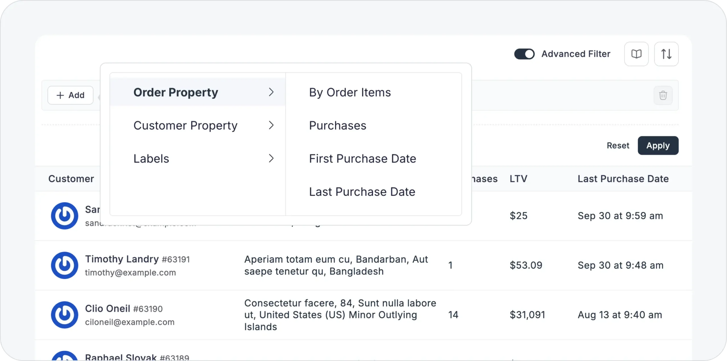Click the sort arrows icon button
Screen dimensions: 727x361
pos(666,54)
